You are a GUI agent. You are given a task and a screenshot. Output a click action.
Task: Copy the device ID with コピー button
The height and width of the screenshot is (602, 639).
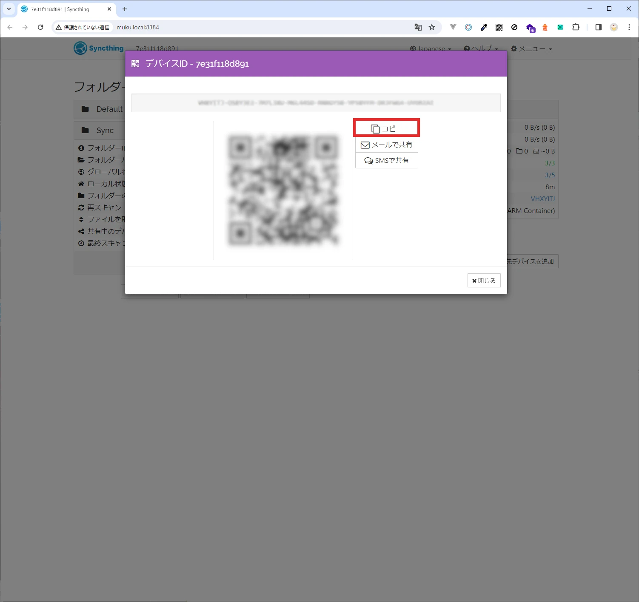click(x=386, y=128)
